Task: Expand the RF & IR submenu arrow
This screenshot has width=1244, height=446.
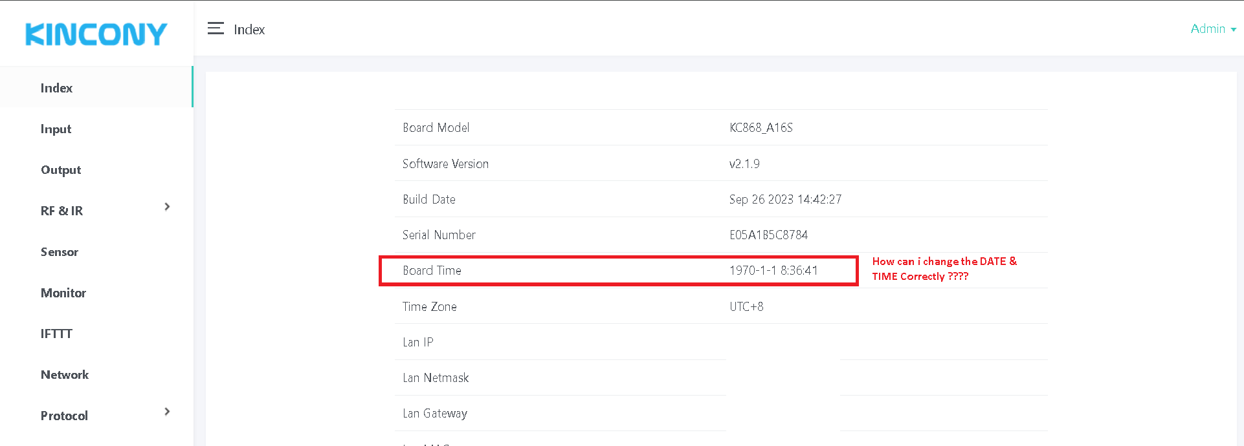Action: tap(167, 207)
